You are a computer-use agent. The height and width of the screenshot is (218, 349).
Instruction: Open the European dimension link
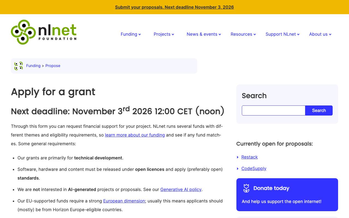click(124, 201)
